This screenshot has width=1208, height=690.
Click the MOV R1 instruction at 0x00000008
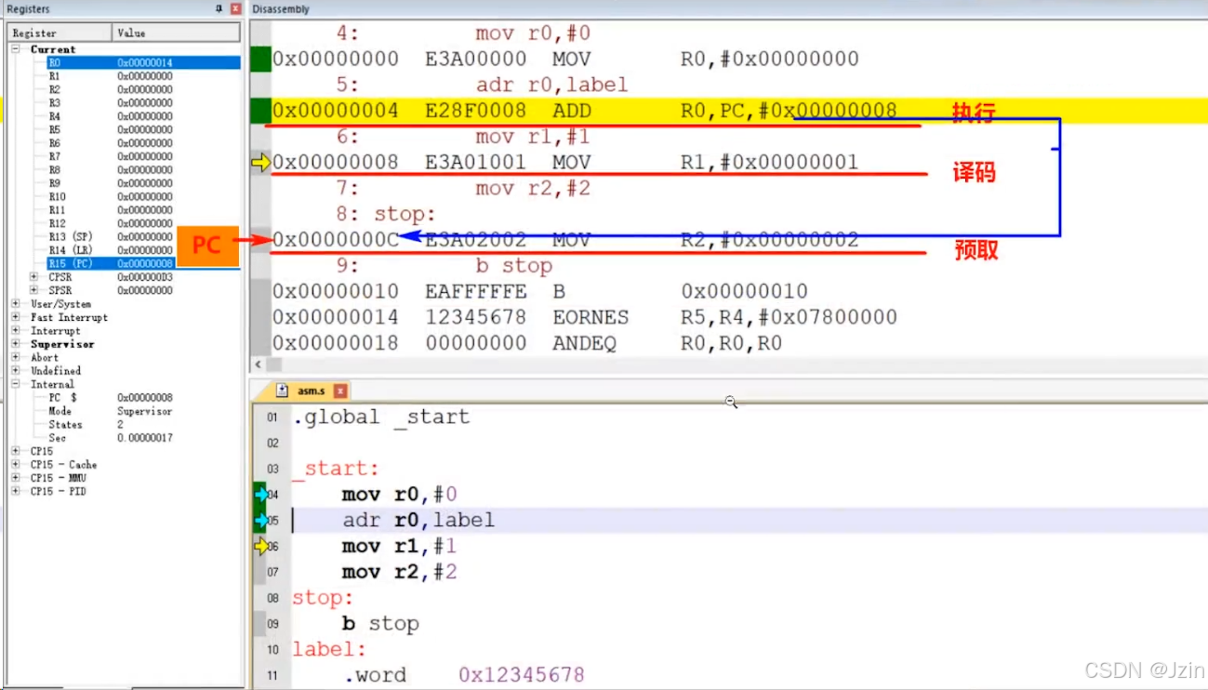point(565,163)
